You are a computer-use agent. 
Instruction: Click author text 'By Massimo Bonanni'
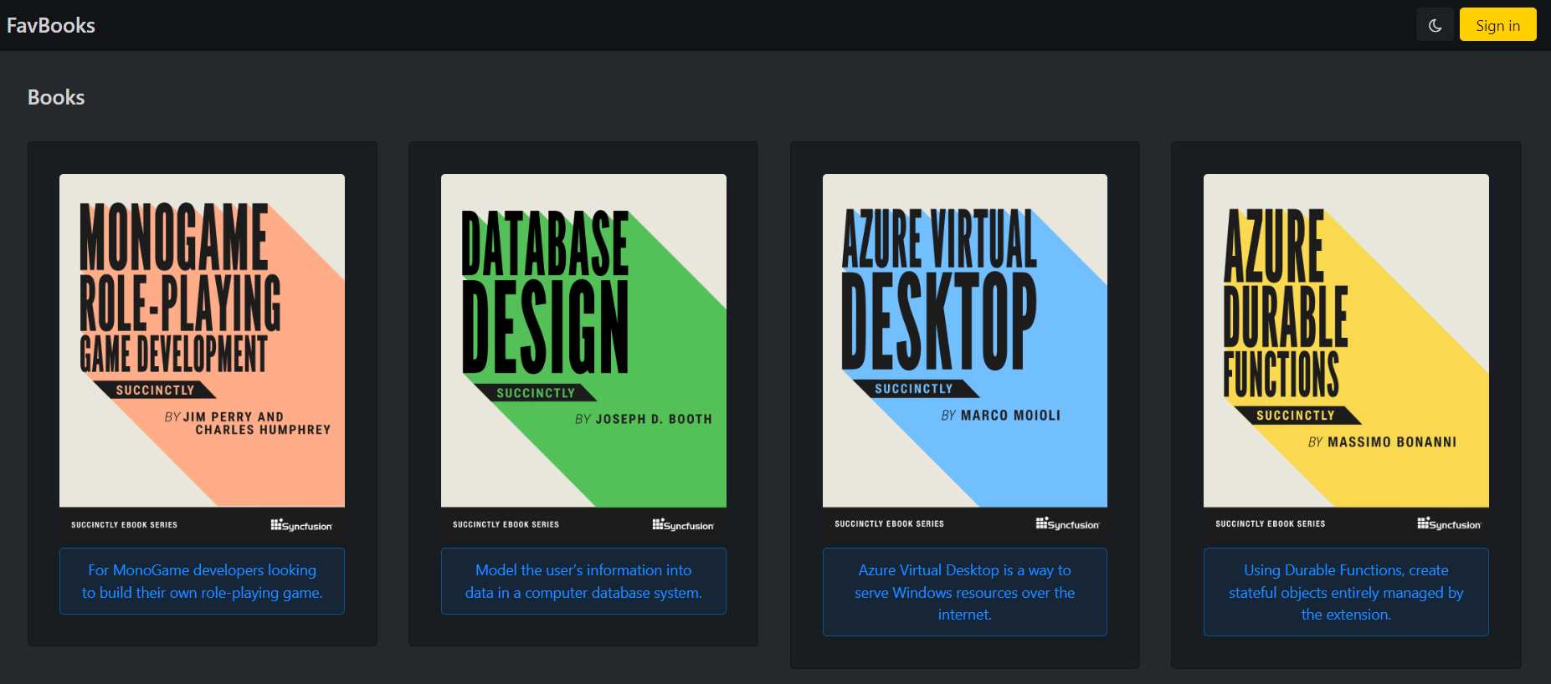tap(1382, 442)
